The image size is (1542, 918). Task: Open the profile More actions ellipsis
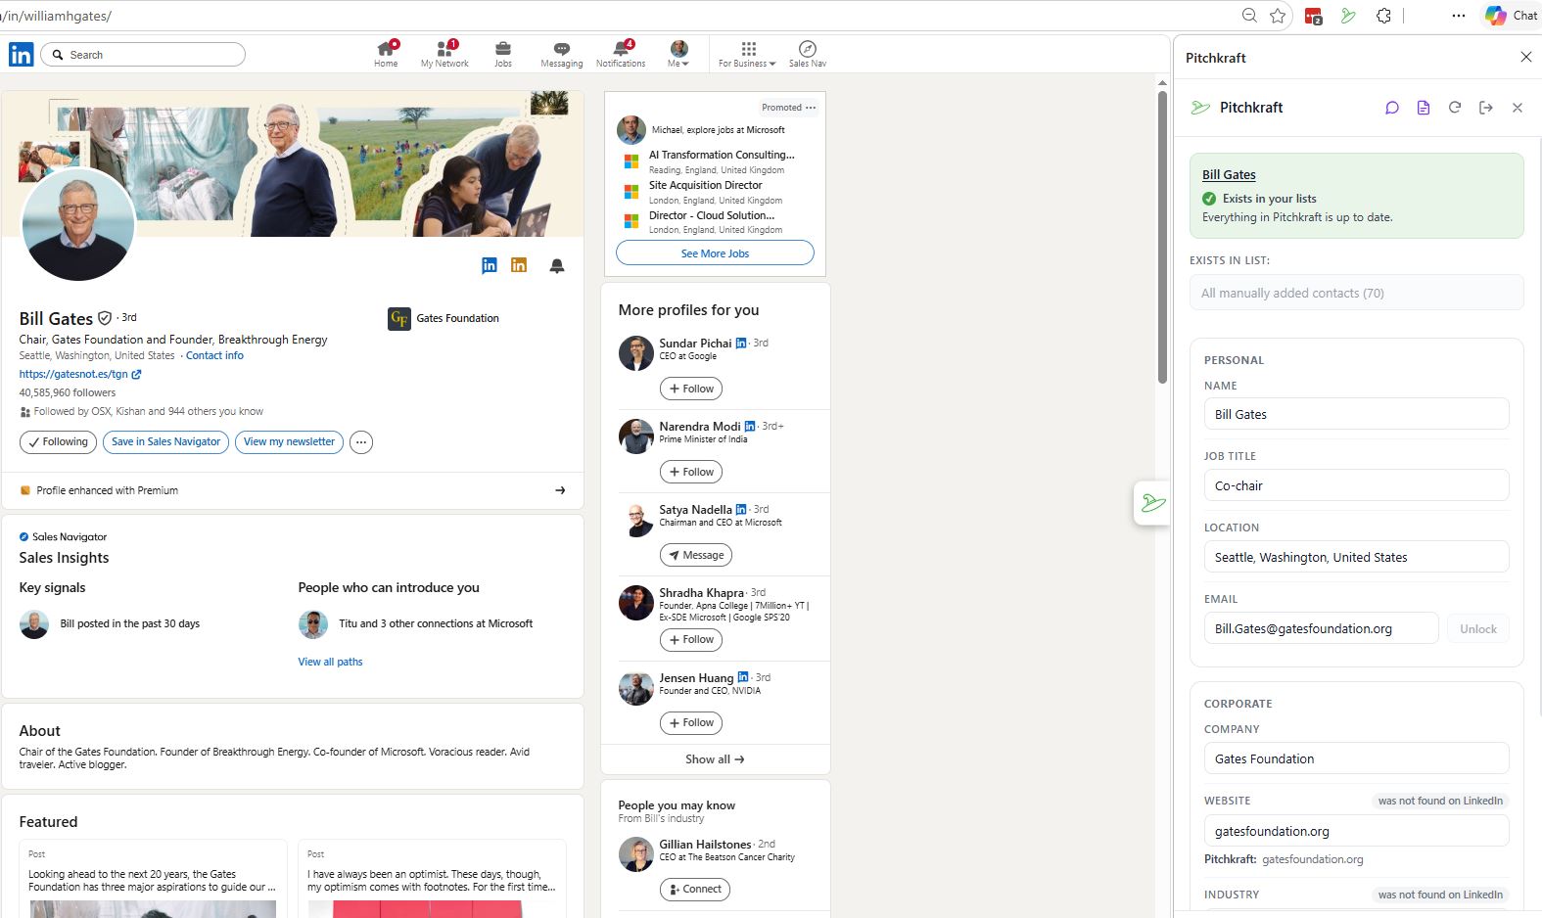coord(361,442)
